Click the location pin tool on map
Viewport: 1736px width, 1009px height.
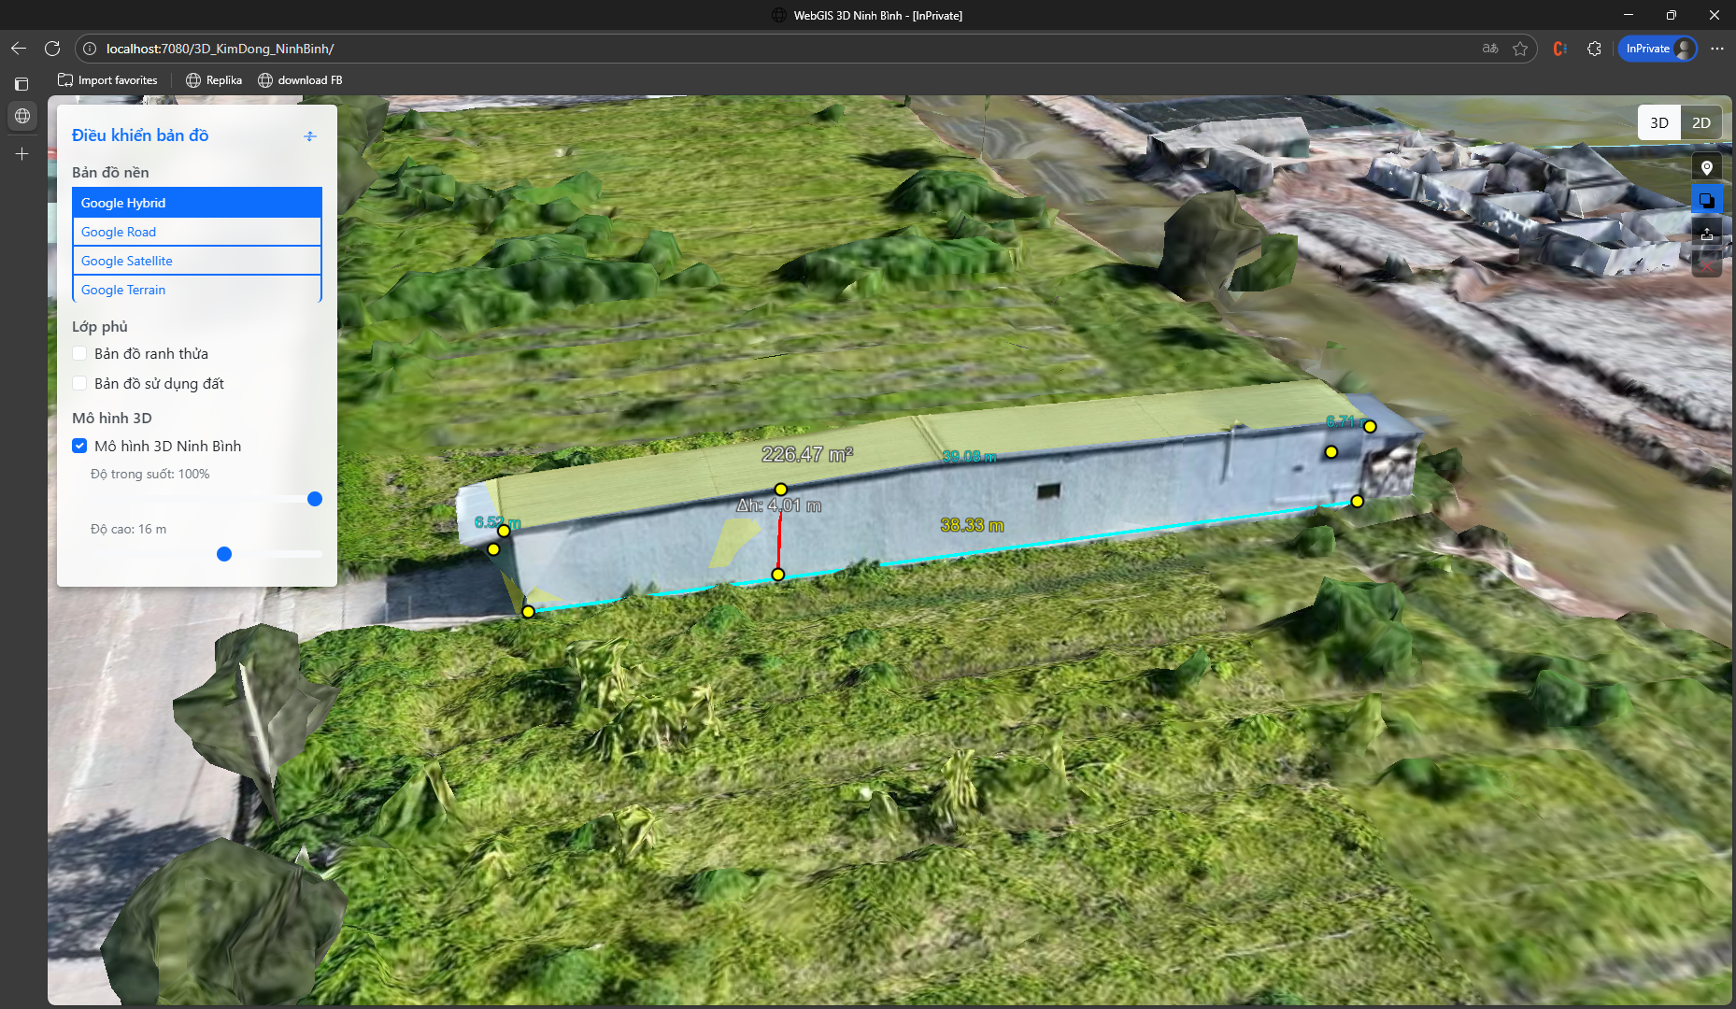pos(1706,168)
